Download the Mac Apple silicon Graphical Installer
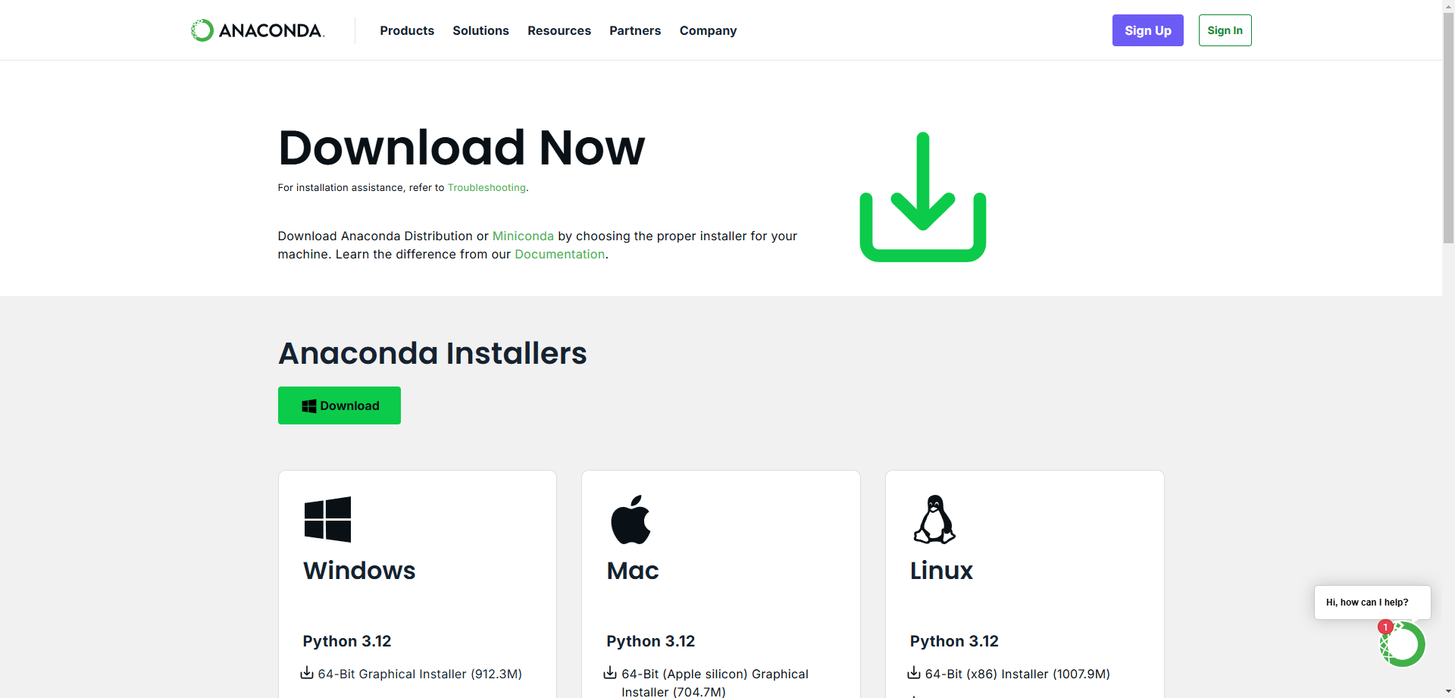Viewport: 1455px width, 698px height. (715, 683)
